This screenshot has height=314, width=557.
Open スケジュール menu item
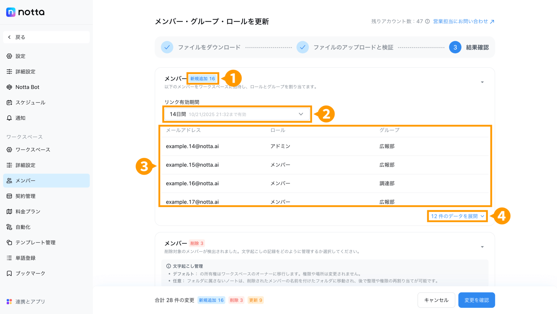click(x=46, y=102)
